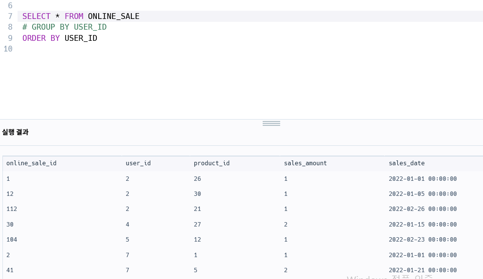The width and height of the screenshot is (483, 279).
Task: Click line number 6 in the gutter
Action: [x=10, y=5]
